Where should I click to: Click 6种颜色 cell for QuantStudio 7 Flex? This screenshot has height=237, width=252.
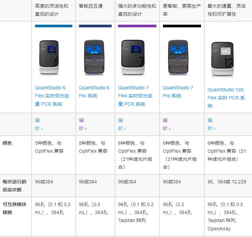pyautogui.click(x=137, y=155)
